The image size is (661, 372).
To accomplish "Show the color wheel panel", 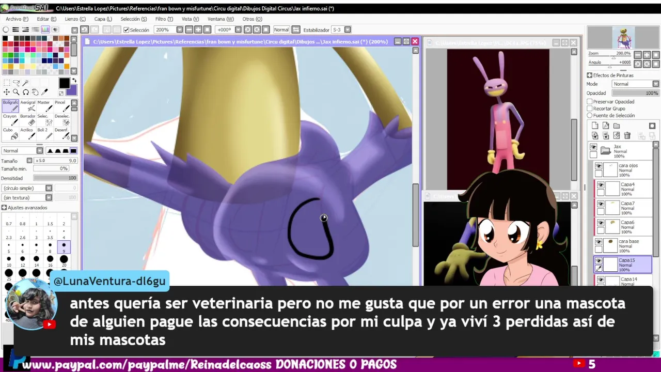I will pos(6,29).
